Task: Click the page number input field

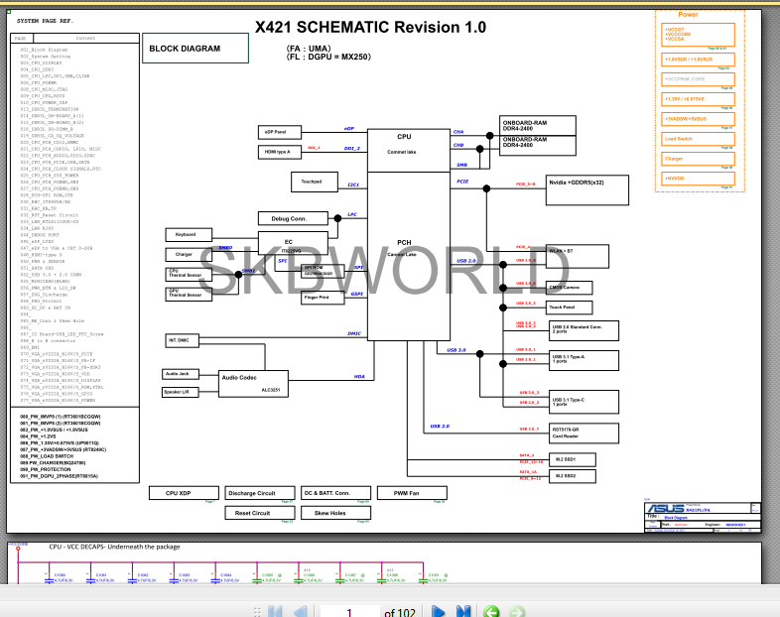Action: pyautogui.click(x=349, y=612)
